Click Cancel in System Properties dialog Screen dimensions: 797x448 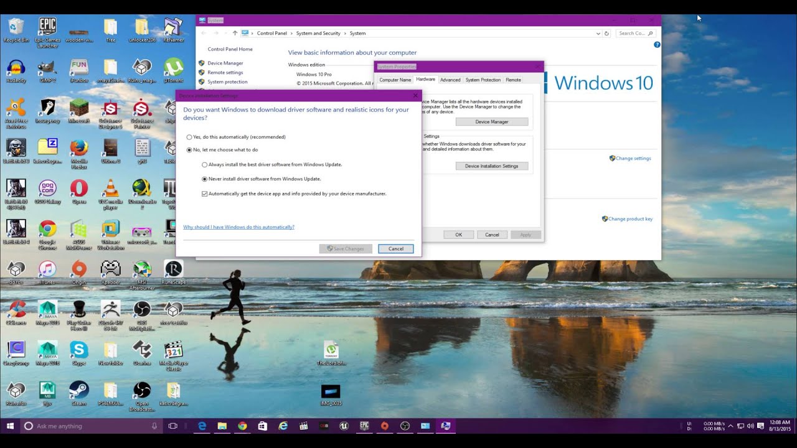tap(492, 235)
